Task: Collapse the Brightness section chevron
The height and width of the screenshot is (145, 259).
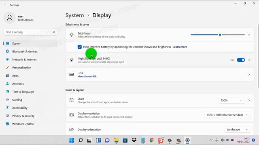Action: click(x=249, y=35)
